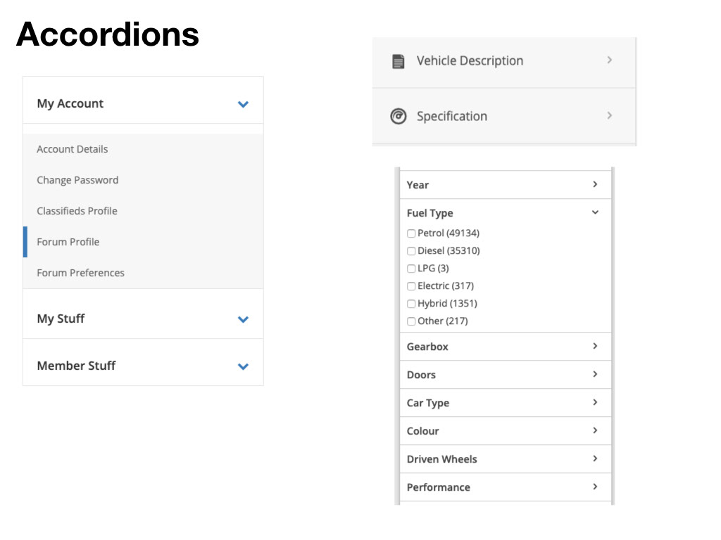Screen dimensions: 721x540
Task: Click the Driven Wheels filter label
Action: [442, 459]
